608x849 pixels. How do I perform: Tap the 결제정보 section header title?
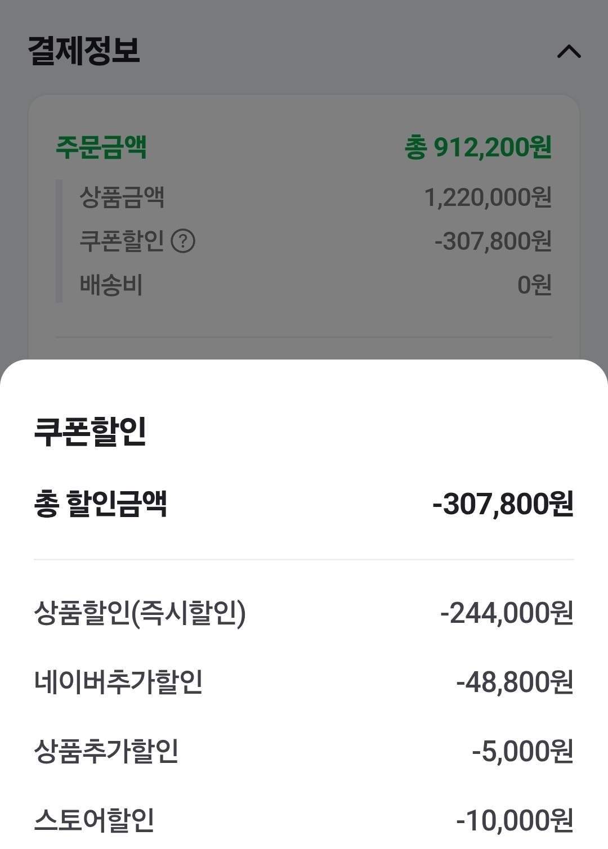(84, 50)
